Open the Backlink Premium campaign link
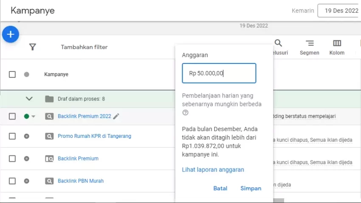361x203 pixels. [x=78, y=158]
